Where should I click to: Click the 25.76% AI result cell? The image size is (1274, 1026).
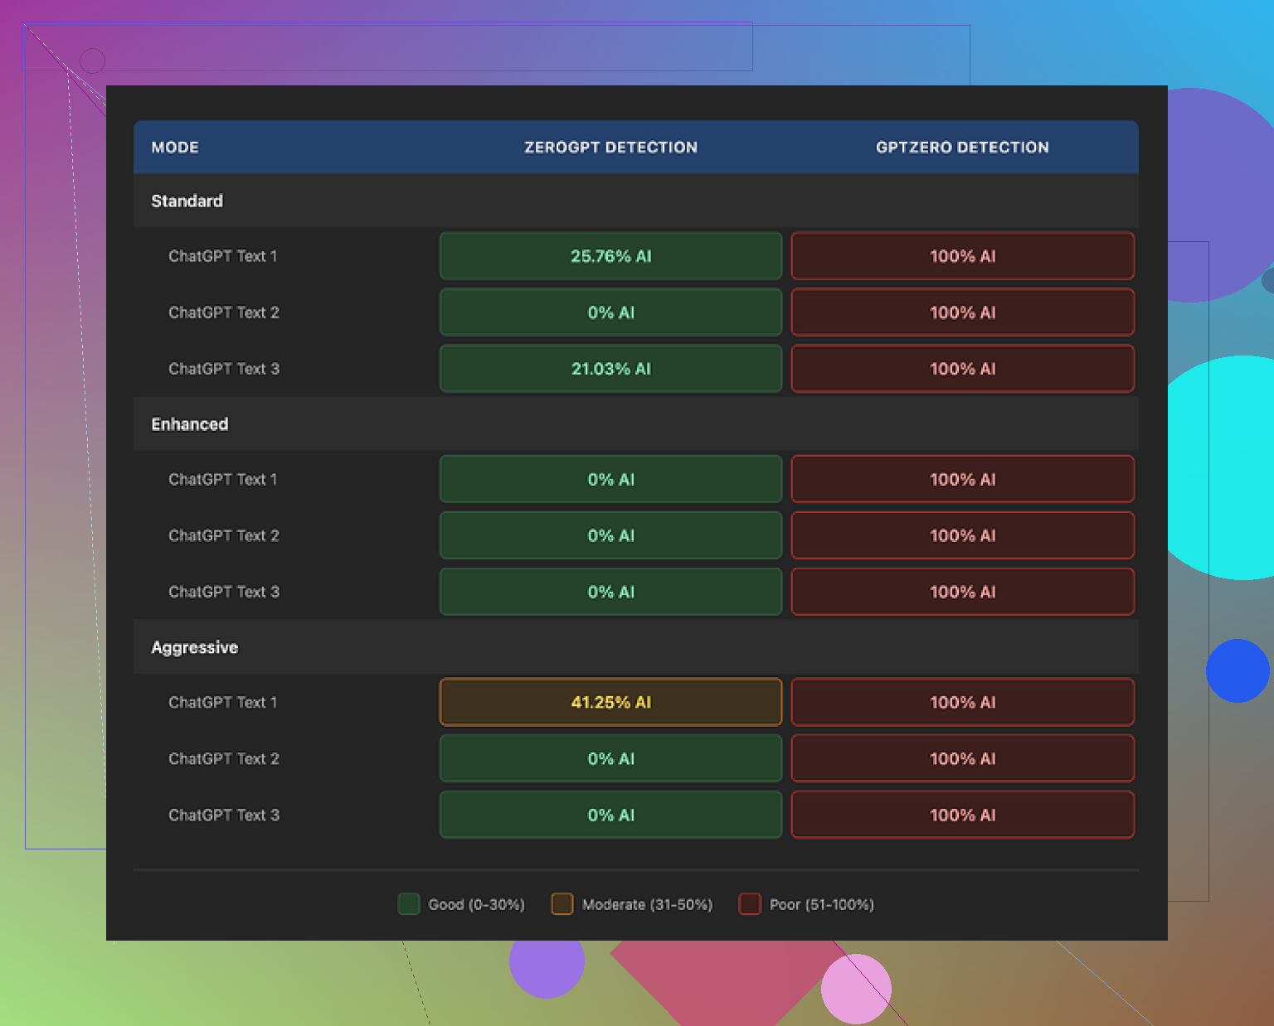tap(610, 256)
